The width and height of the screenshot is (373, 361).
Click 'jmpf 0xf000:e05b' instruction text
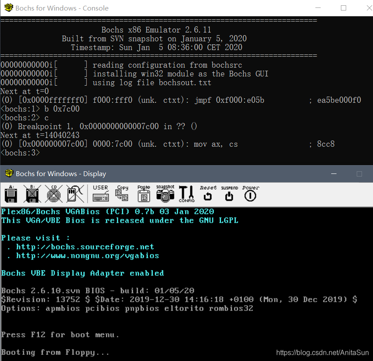pyautogui.click(x=229, y=100)
